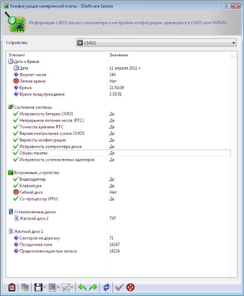
Task: Open the line graph icon's dropdown arrow
Action: tap(72, 288)
